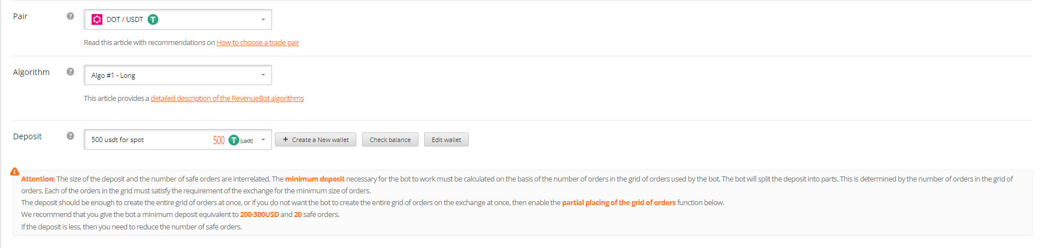Click the green Tether icon in the Pair field
This screenshot has width=1044, height=248.
point(153,20)
